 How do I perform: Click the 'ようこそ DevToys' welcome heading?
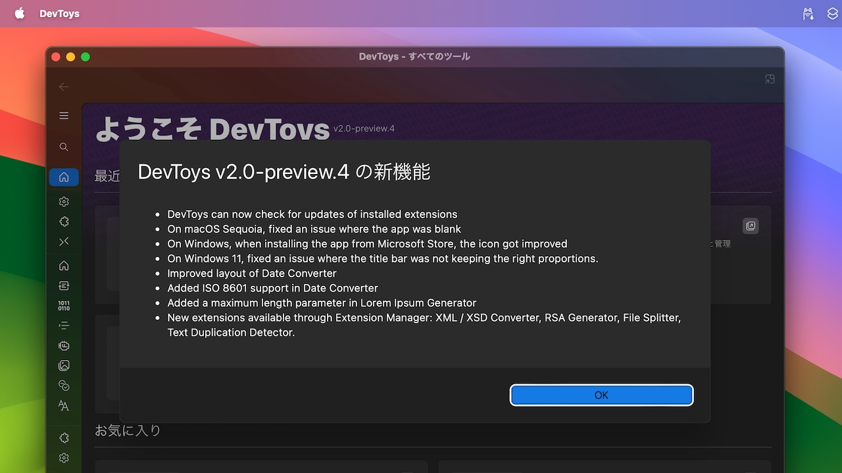pyautogui.click(x=212, y=129)
